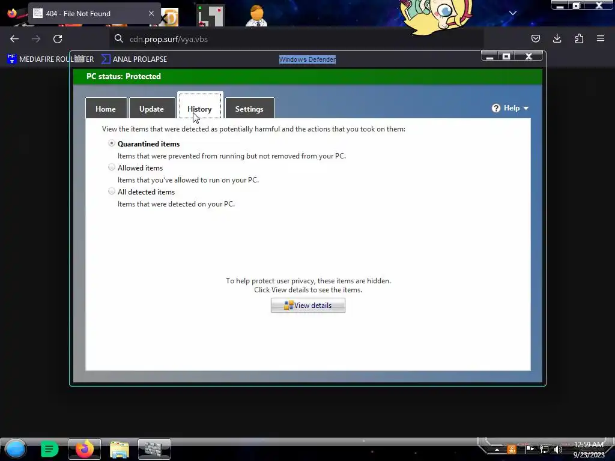
Task: Click the View details button
Action: point(308,306)
